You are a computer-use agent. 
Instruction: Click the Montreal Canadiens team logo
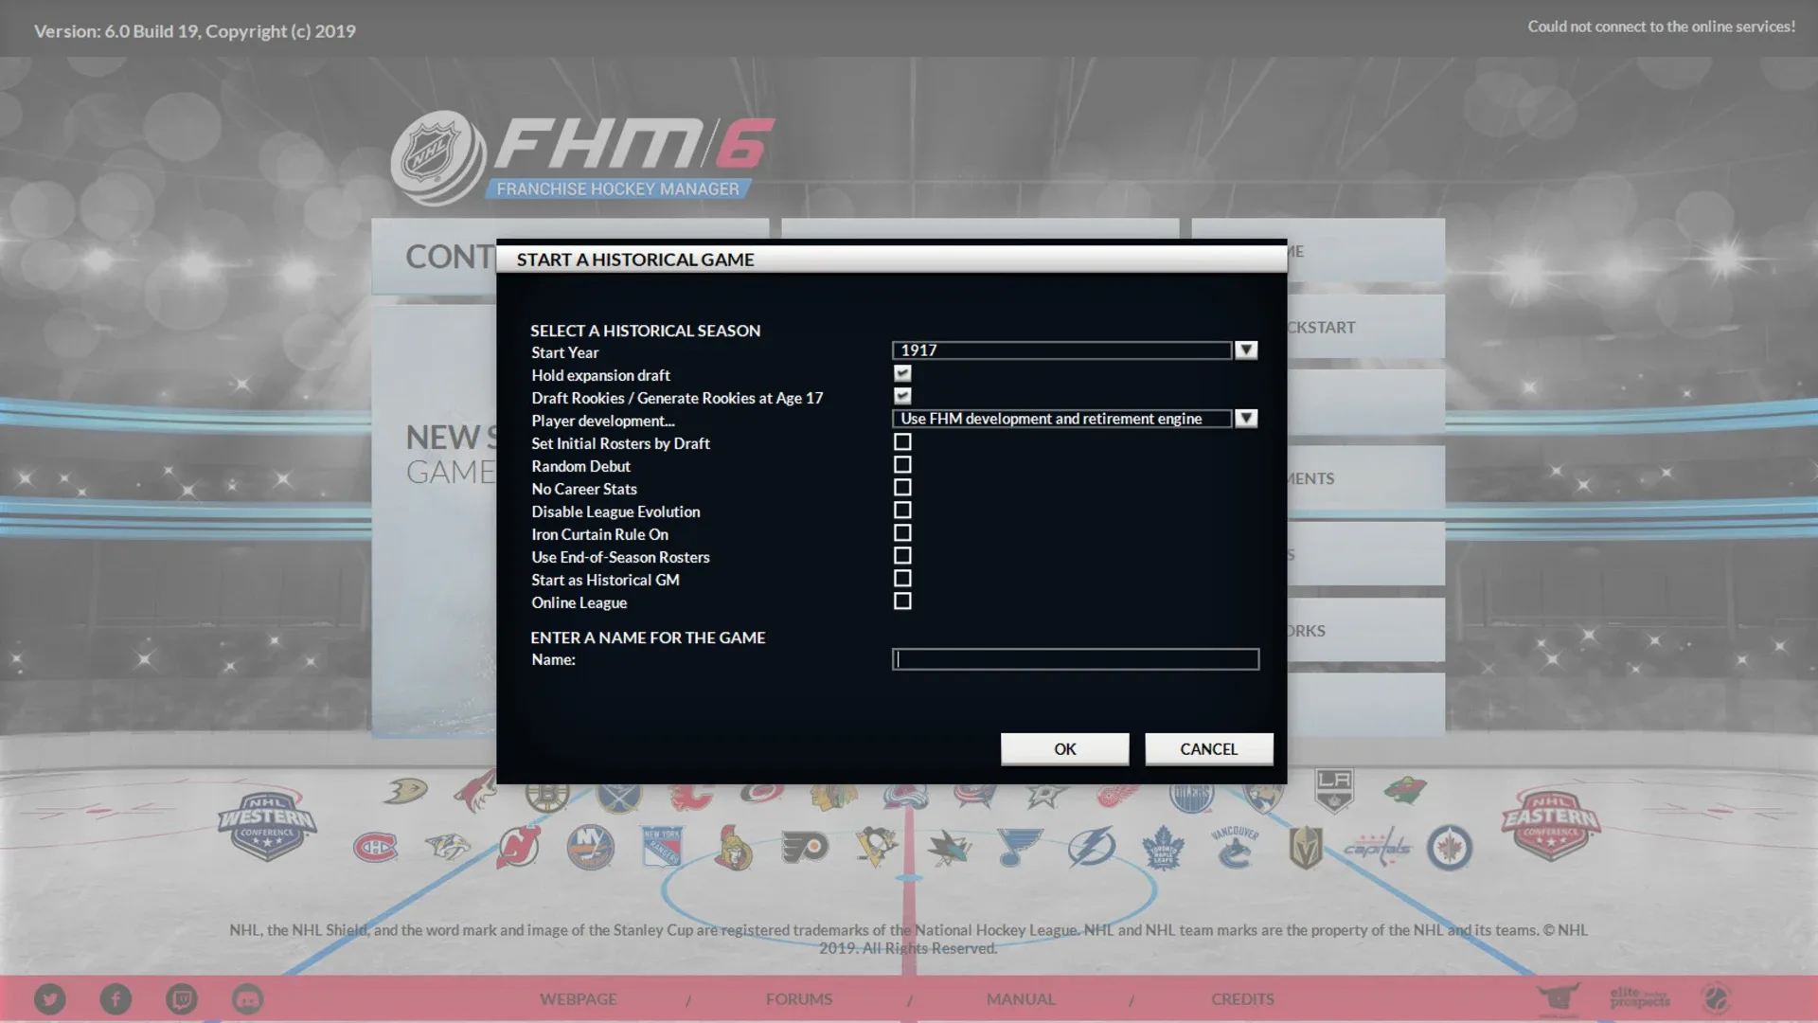375,847
